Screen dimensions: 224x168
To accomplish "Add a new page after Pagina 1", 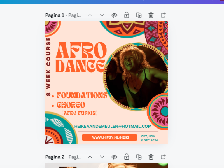I will tap(163, 15).
